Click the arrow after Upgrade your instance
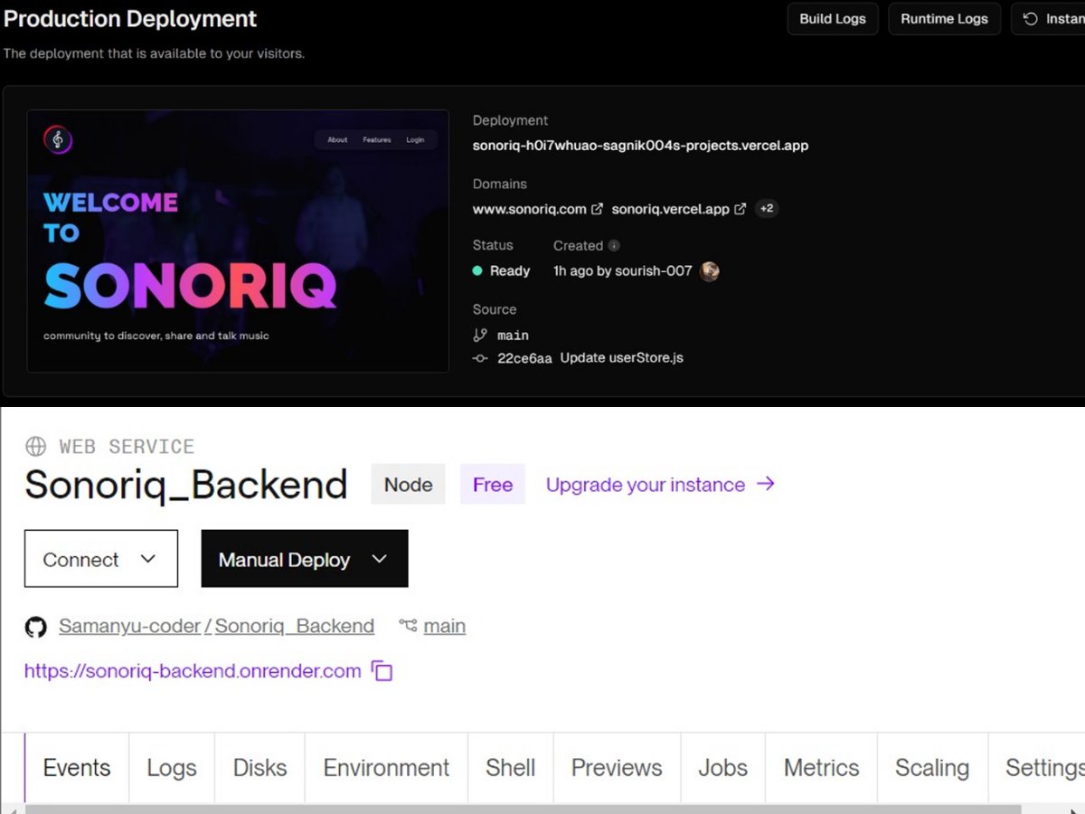The image size is (1085, 814). point(766,484)
